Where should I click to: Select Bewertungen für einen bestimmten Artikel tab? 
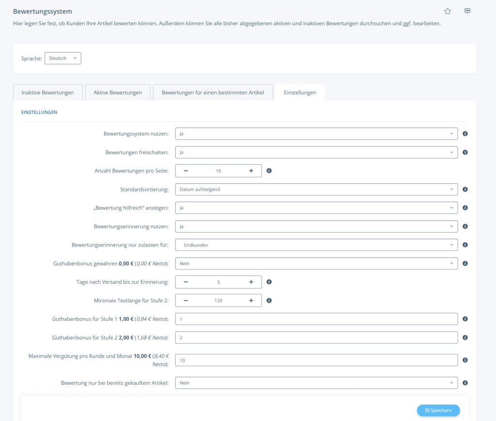click(x=213, y=93)
